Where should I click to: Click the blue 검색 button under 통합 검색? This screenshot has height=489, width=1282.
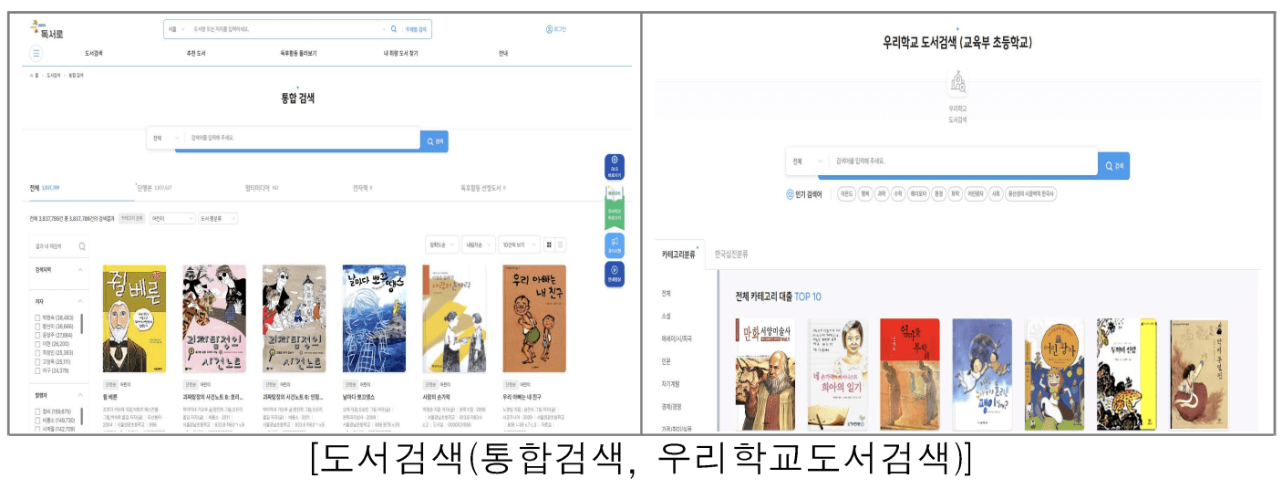coord(434,141)
